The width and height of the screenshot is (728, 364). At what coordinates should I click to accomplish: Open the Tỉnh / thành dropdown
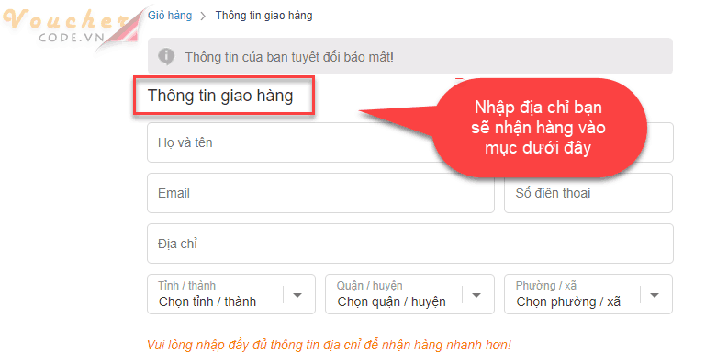(231, 294)
